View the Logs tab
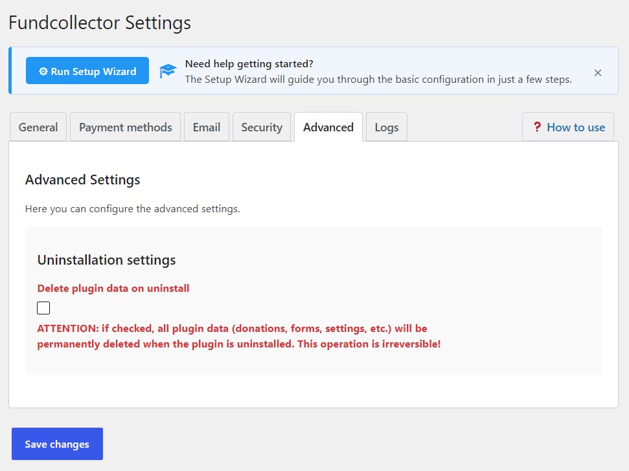This screenshot has height=471, width=629. 387,127
